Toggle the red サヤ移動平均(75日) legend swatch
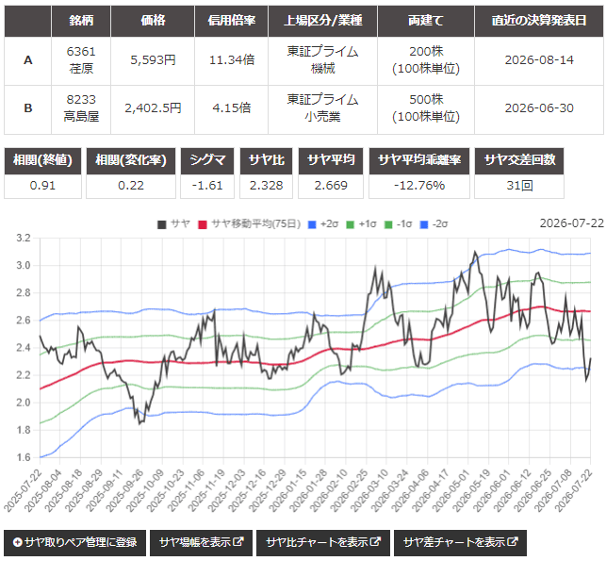Viewport: 606px width, 561px height. coord(202,224)
